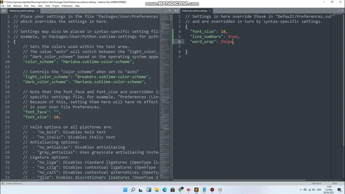Close the left pane Preferences.sublime-settings tab
The height and width of the screenshot is (194, 345).
click(37, 11)
